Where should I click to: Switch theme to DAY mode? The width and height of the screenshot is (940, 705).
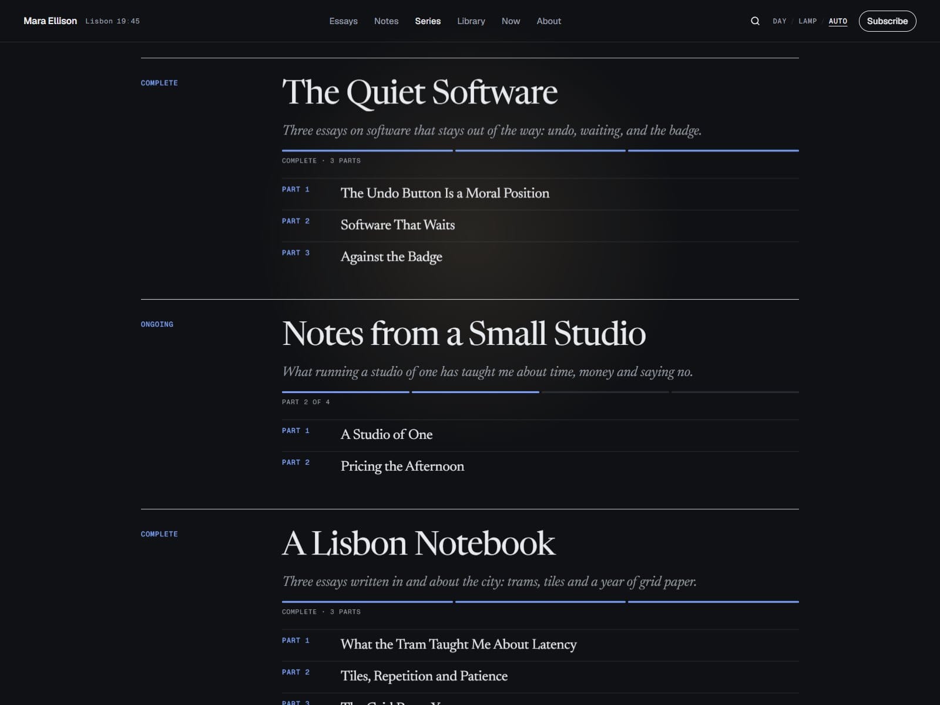[x=780, y=21]
